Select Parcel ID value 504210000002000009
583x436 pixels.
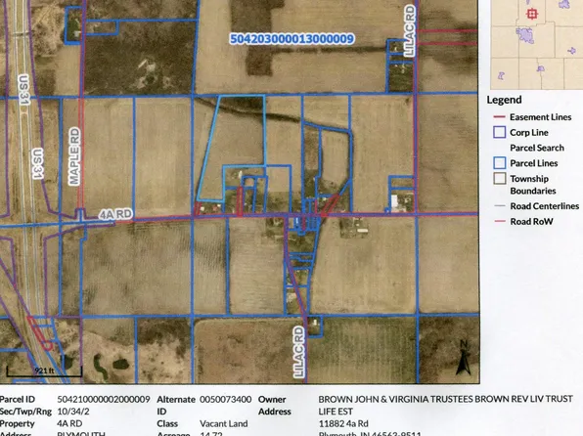pos(104,400)
